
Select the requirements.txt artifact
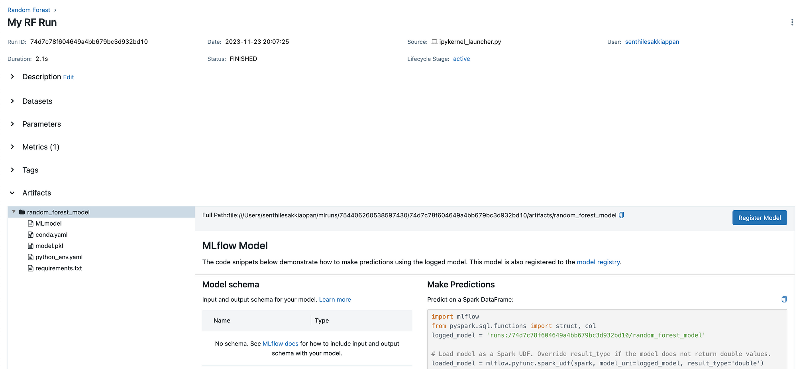tap(59, 268)
